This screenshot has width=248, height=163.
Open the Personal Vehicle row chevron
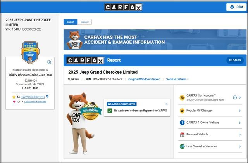(x=240, y=135)
